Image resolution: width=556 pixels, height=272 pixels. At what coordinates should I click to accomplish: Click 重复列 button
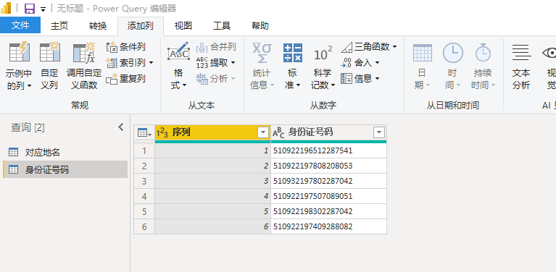pos(126,79)
